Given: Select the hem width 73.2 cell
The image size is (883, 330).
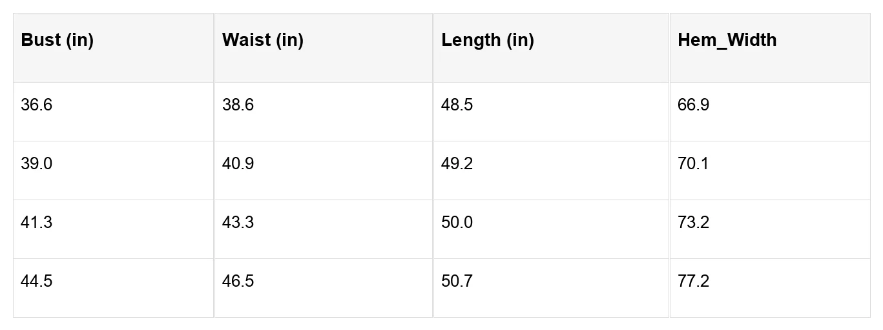Looking at the screenshot, I should click(770, 229).
